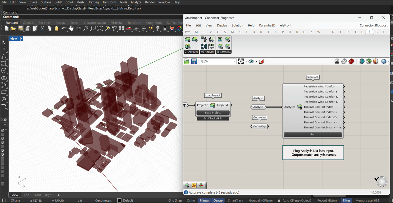Click the Cut scissors icon
Viewport: 393px width, 203px height.
click(x=42, y=28)
